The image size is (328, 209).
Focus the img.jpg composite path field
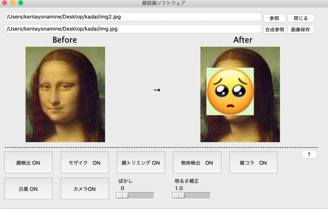pos(133,29)
